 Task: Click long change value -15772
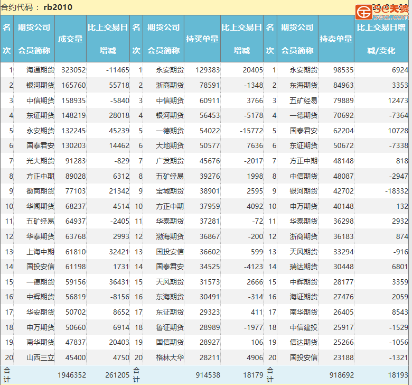251,131
